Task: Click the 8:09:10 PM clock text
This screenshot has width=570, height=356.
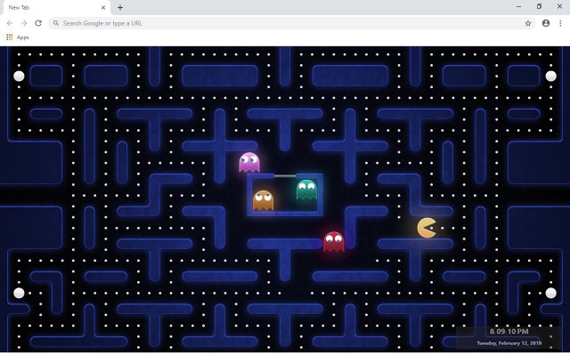Action: tap(509, 331)
